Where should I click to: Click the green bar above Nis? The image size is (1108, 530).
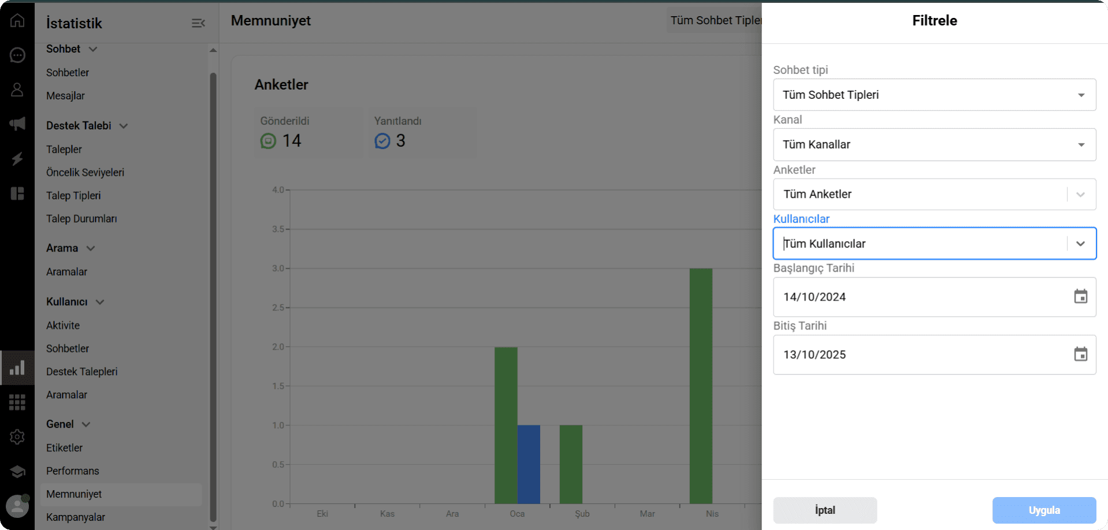(x=701, y=386)
